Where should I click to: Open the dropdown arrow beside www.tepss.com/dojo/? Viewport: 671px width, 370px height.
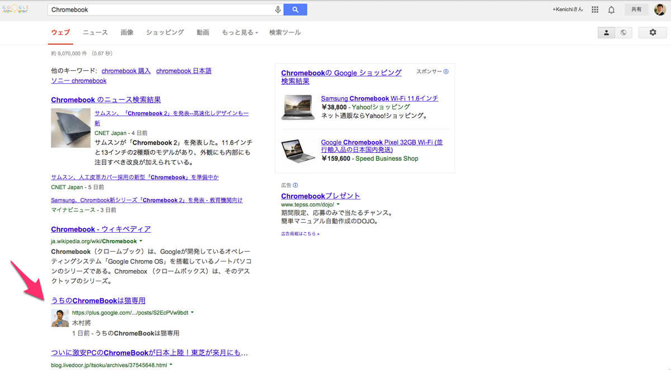(x=338, y=205)
